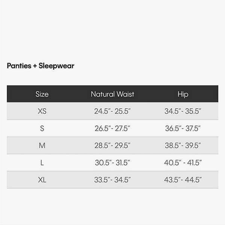225x225 pixels.
Task: Select the L size cell
Action: point(42,163)
